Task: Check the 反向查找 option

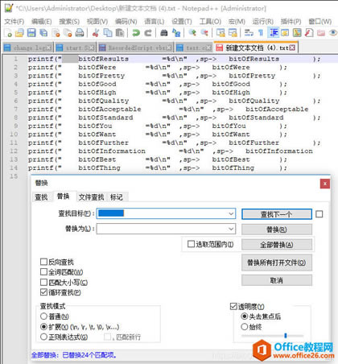Action: tap(43, 262)
